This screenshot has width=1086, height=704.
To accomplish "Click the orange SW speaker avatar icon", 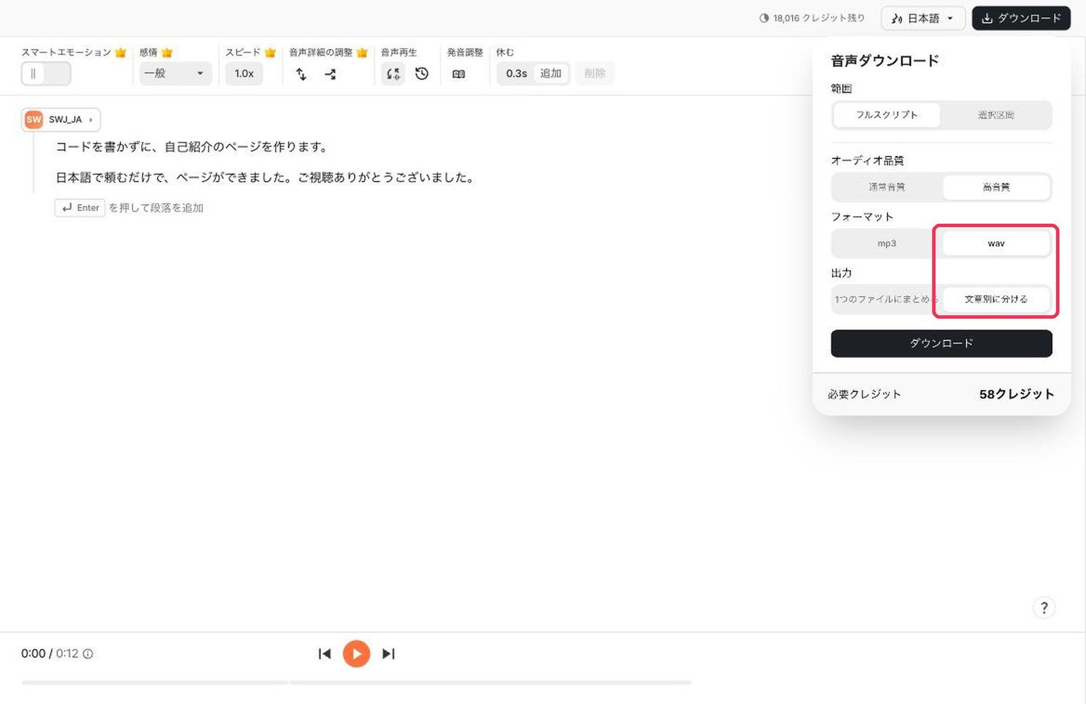I will (x=34, y=119).
